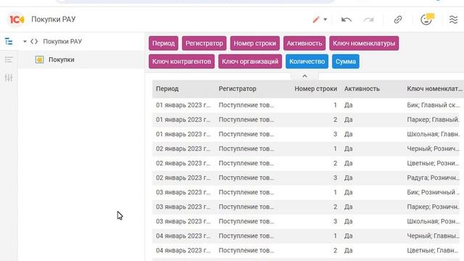Select the Черный; Главны... cell
Viewport: 464px width, 261px height.
pyautogui.click(x=433, y=236)
